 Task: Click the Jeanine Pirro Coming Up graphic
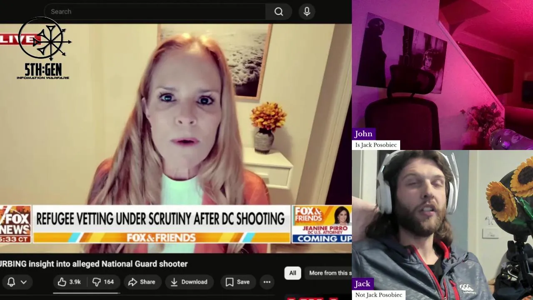tap(321, 224)
